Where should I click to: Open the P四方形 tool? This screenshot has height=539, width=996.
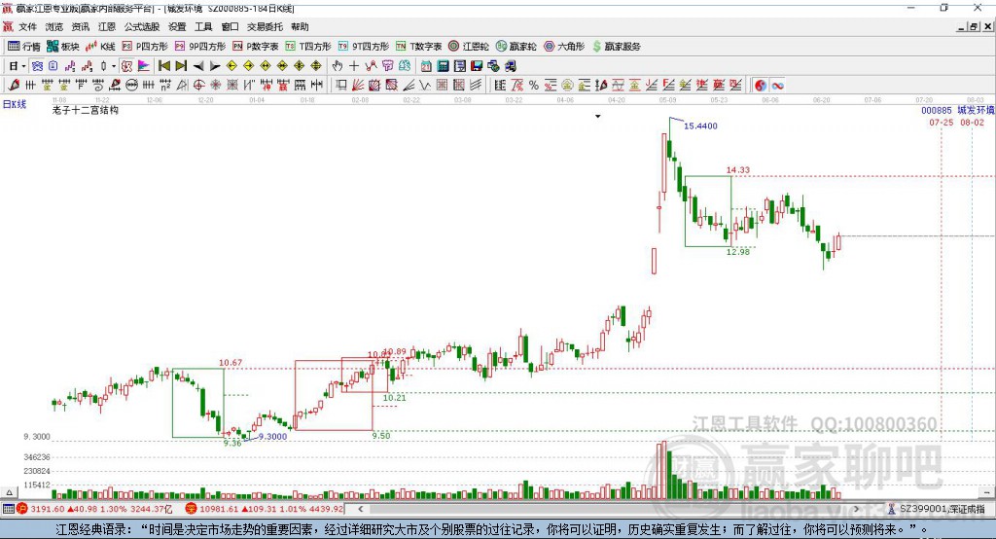pos(145,47)
